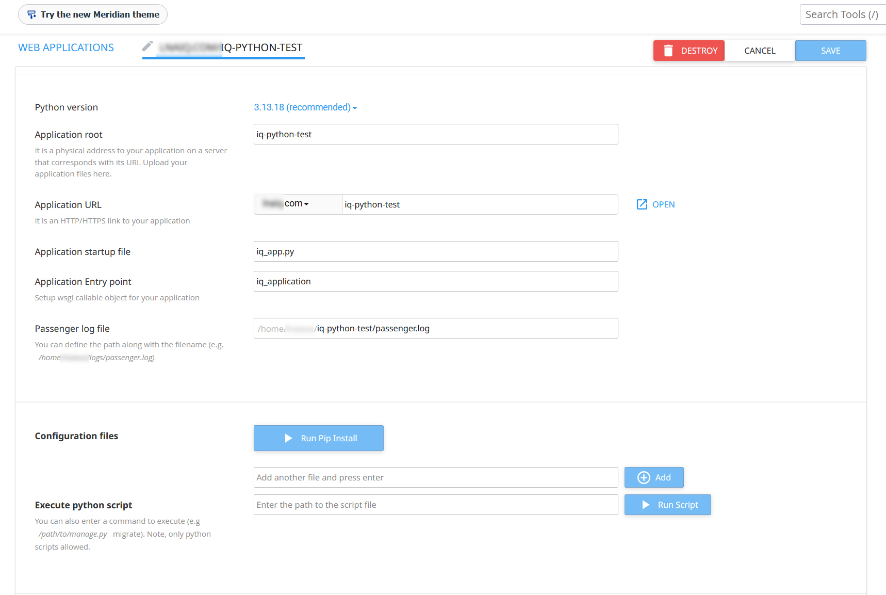Click the external-link icon beside OPEN
This screenshot has width=886, height=595.
[x=642, y=204]
